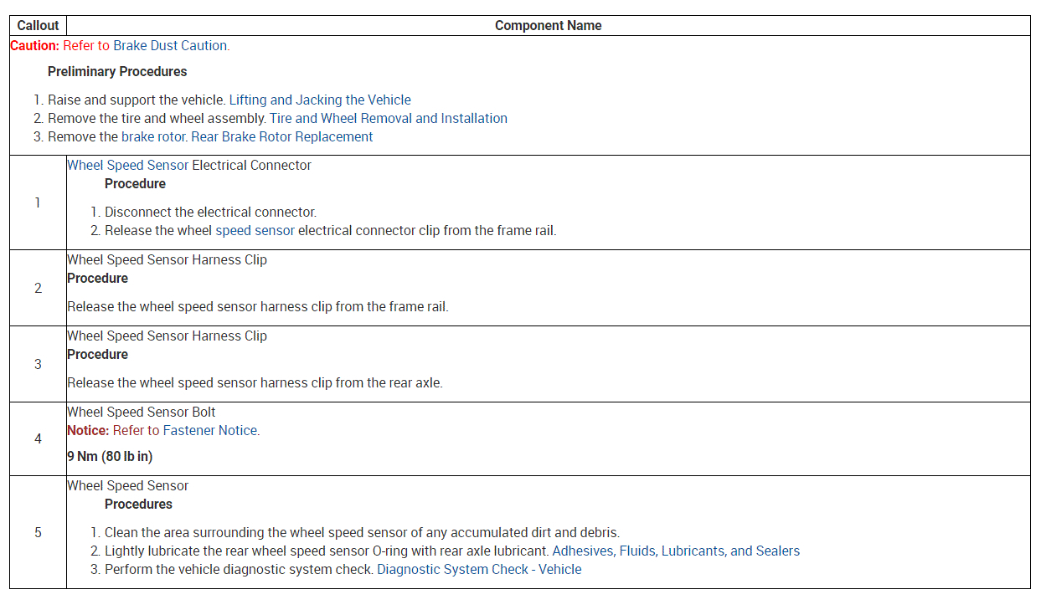Click the Callout column header
The width and height of the screenshot is (1041, 615).
(x=38, y=26)
